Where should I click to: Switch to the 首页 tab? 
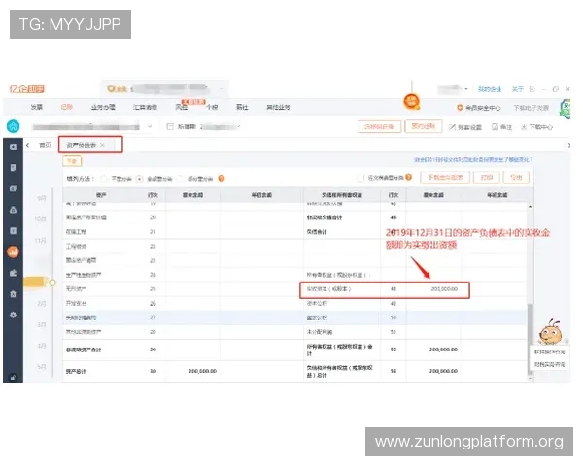[45, 145]
